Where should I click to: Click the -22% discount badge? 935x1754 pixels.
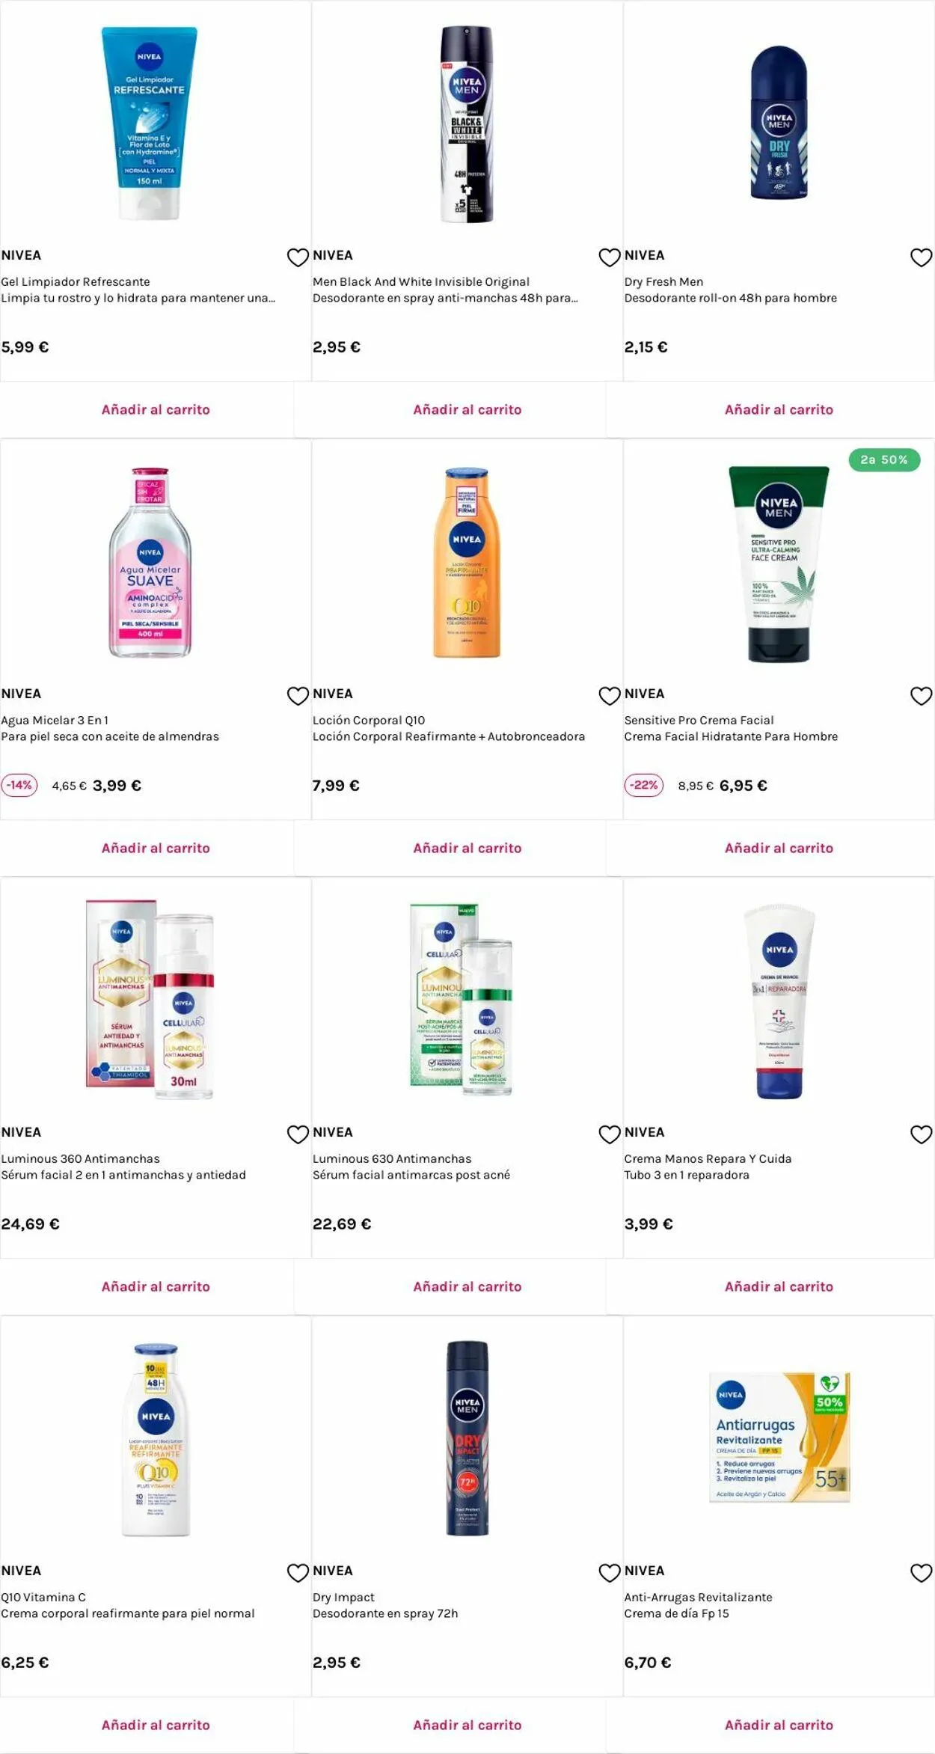[643, 785]
